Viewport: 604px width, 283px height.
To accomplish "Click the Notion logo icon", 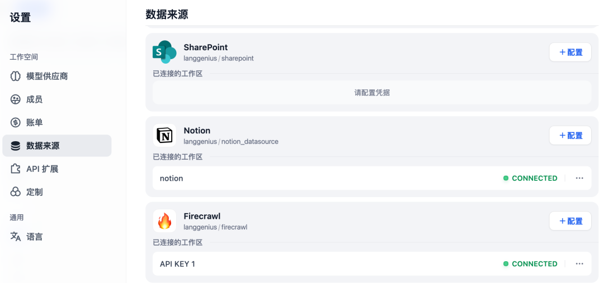I will click(164, 135).
